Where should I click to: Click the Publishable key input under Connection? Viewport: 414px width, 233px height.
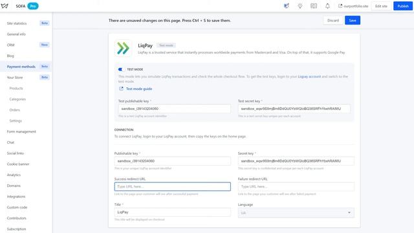[173, 161]
